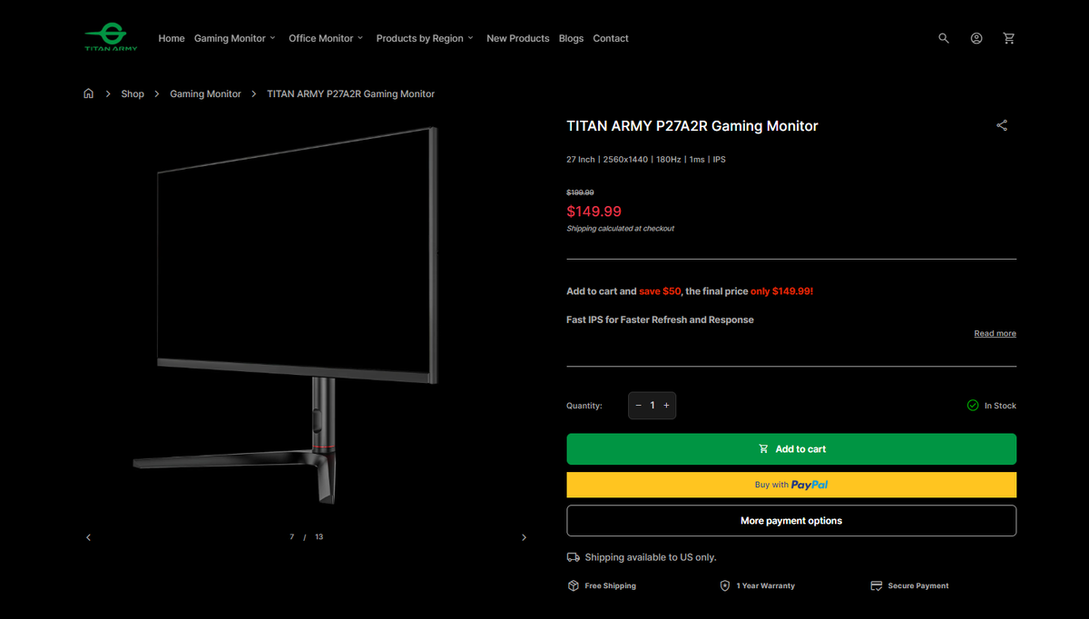The width and height of the screenshot is (1089, 619).
Task: Expand Products by Region dropdown
Action: (x=425, y=38)
